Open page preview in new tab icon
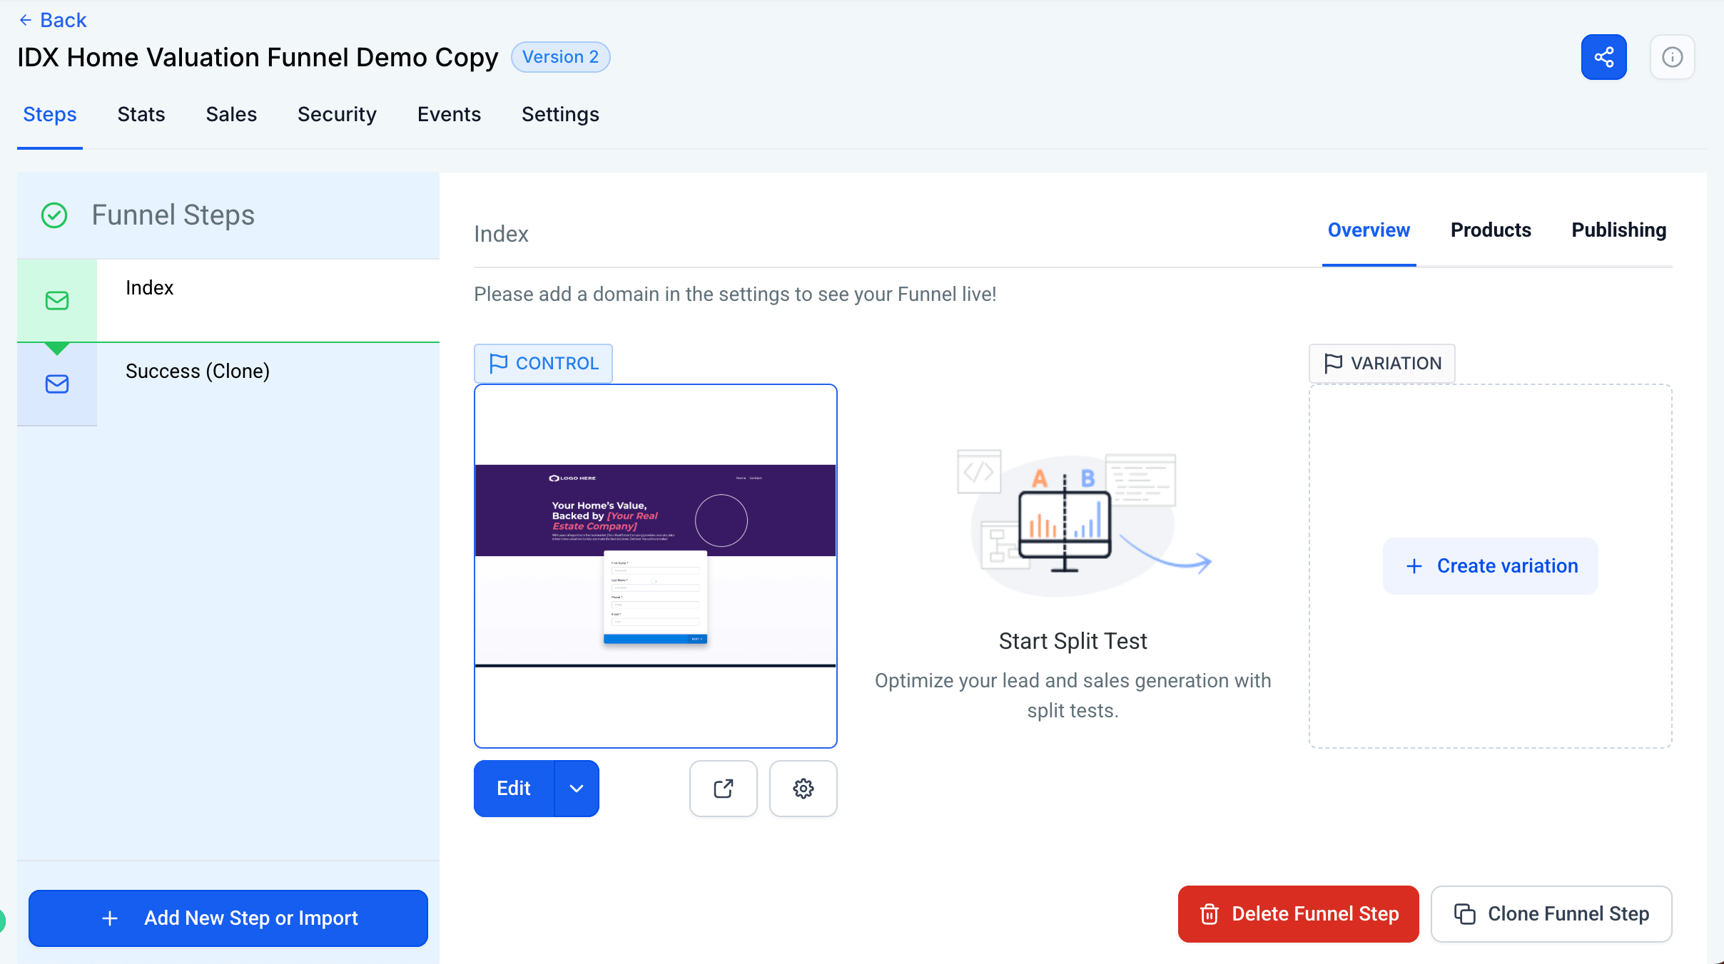This screenshot has width=1724, height=964. 723,788
